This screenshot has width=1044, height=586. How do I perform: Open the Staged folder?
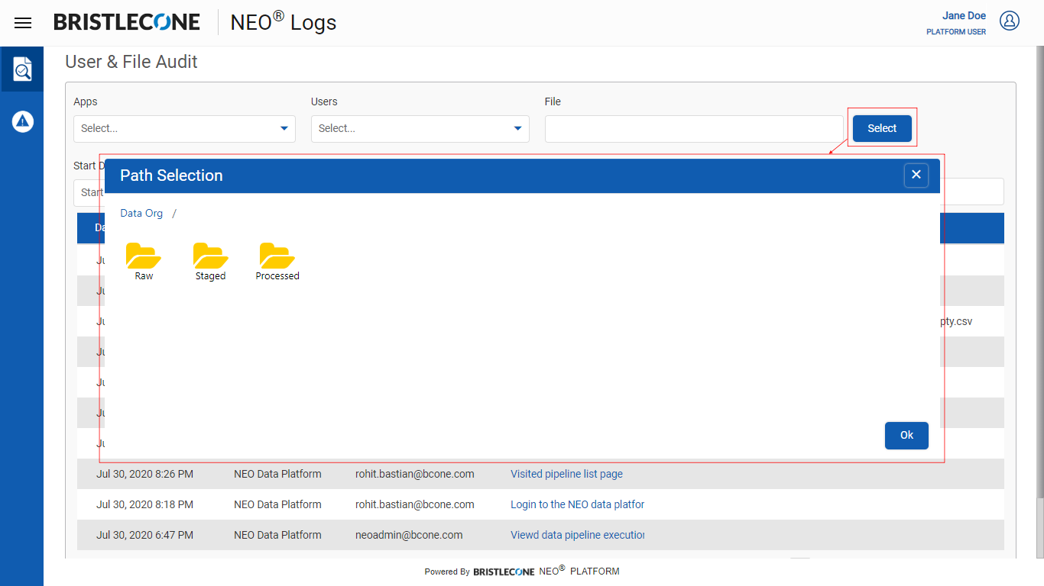210,261
